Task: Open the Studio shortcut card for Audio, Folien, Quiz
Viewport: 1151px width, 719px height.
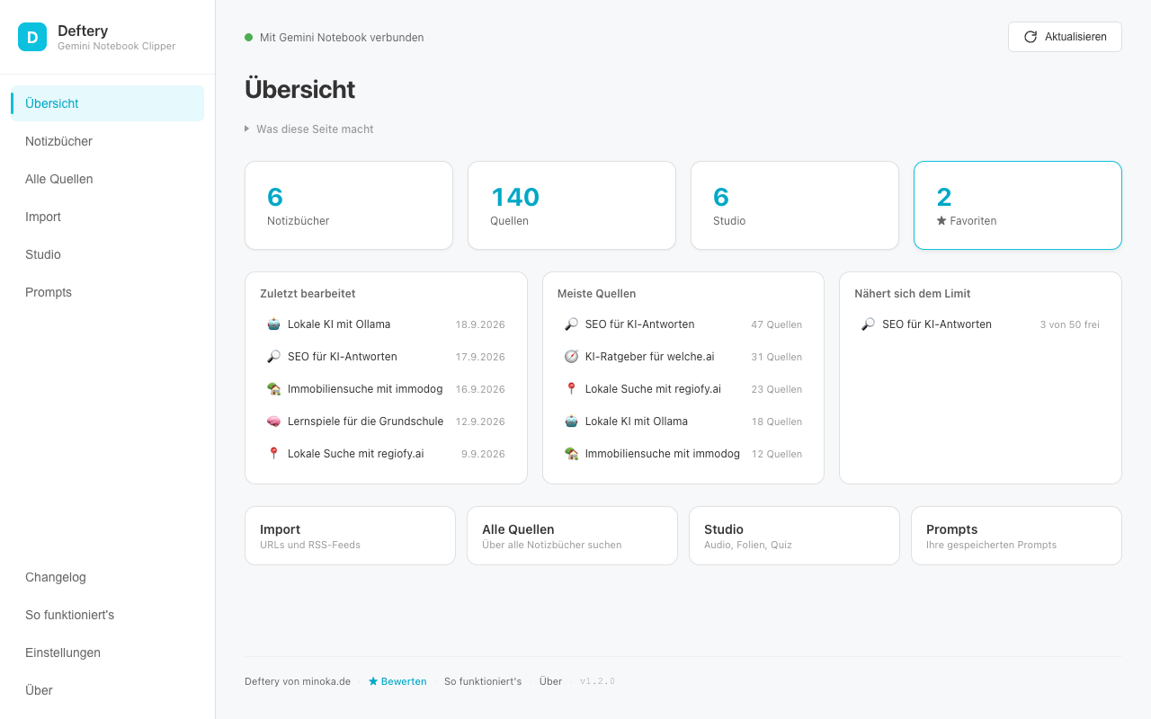Action: pyautogui.click(x=794, y=536)
